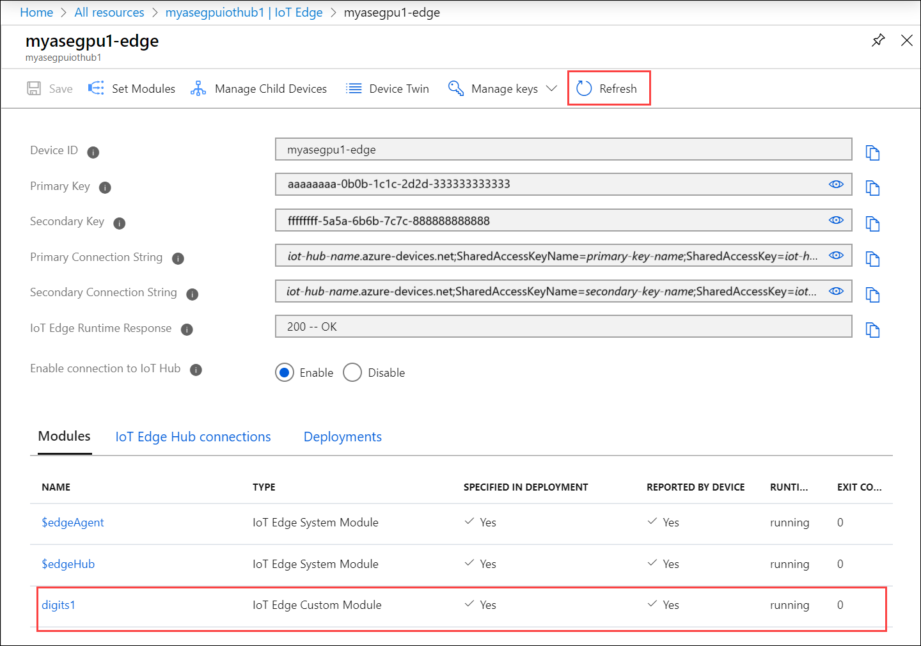921x646 pixels.
Task: Click the myasegpuiothub1 subtitle text
Action: [63, 58]
